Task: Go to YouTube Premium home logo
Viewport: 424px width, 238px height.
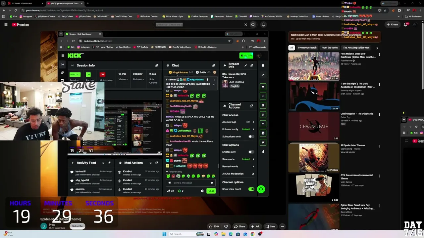Action: [x=21, y=24]
